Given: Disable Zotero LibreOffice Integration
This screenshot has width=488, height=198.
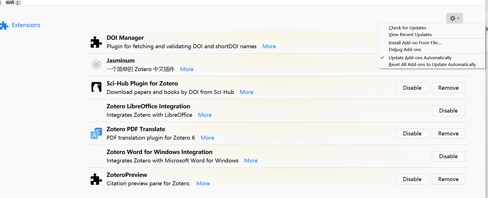Looking at the screenshot, I should coord(448,111).
